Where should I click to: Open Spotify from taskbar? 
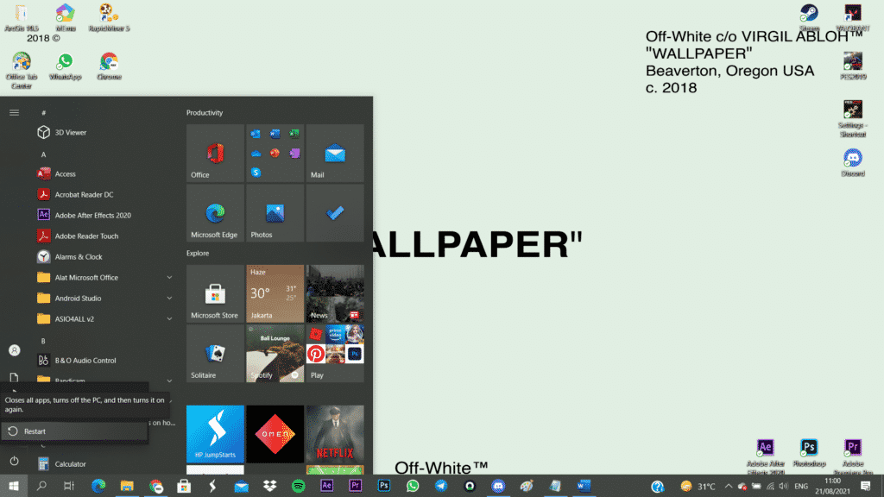point(298,486)
